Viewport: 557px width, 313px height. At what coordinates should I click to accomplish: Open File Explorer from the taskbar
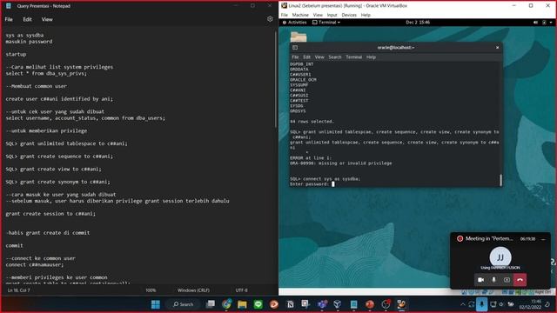click(x=242, y=304)
